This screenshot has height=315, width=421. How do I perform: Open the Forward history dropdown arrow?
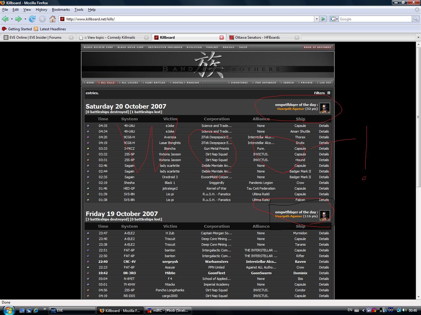click(x=25, y=19)
